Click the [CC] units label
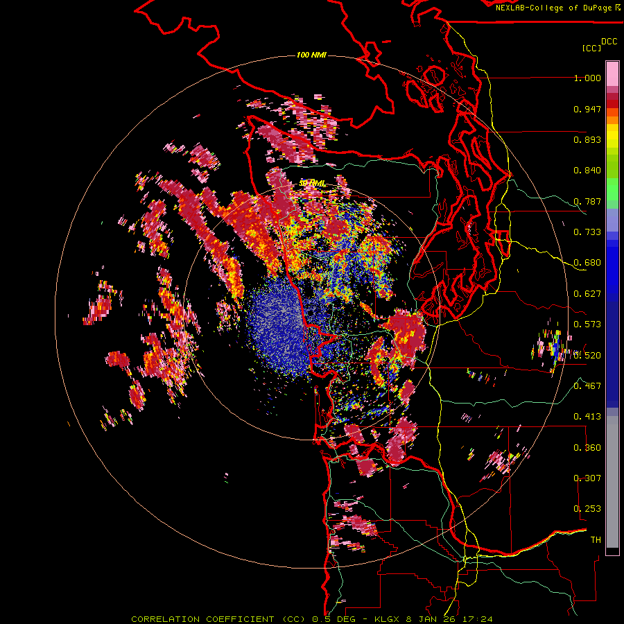The image size is (624, 624). [x=592, y=48]
